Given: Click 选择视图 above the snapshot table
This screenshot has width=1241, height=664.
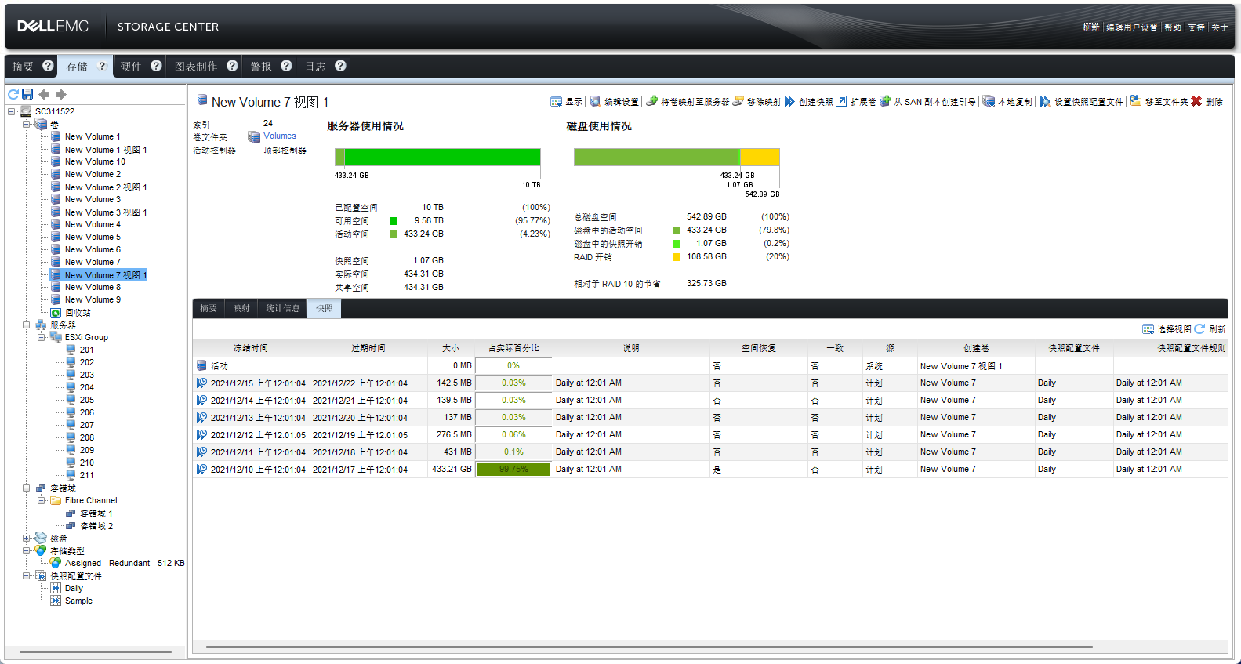Looking at the screenshot, I should [1167, 329].
